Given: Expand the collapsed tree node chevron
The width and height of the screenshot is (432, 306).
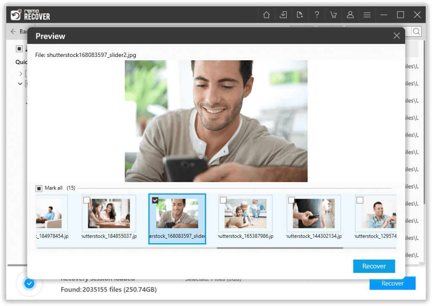Looking at the screenshot, I should 21,74.
